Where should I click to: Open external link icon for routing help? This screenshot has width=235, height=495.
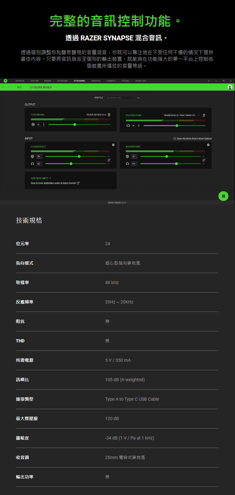[x=78, y=183]
